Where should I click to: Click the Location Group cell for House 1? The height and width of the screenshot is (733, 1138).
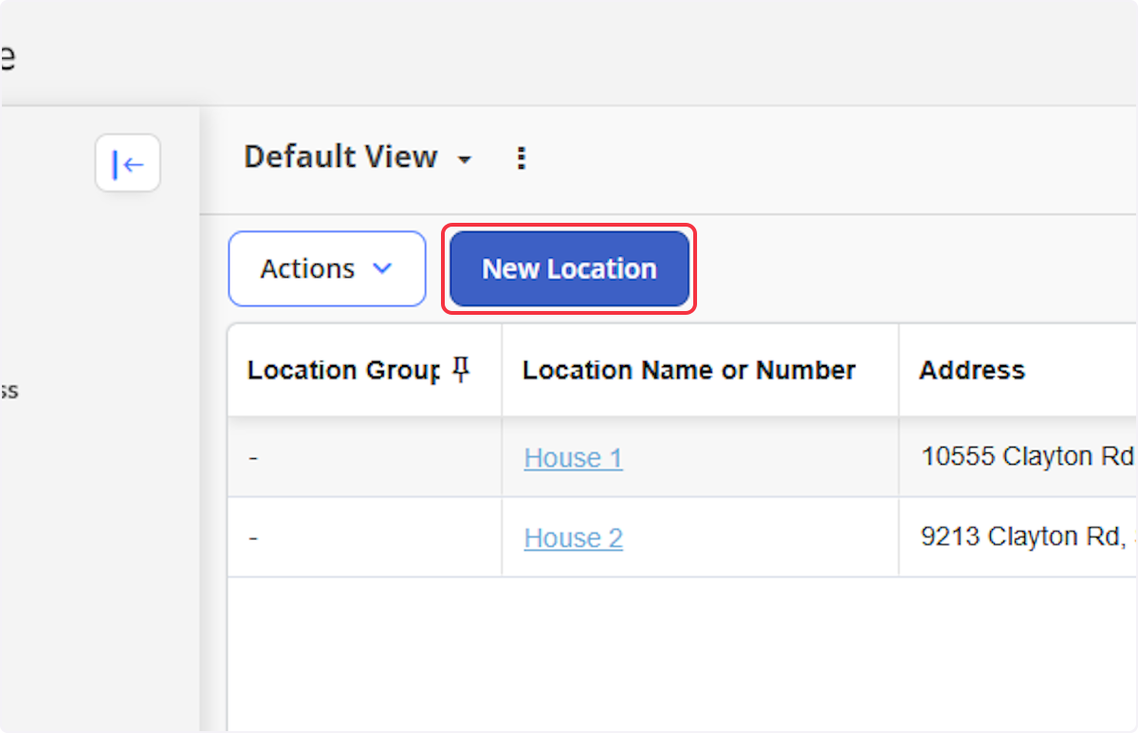(364, 457)
